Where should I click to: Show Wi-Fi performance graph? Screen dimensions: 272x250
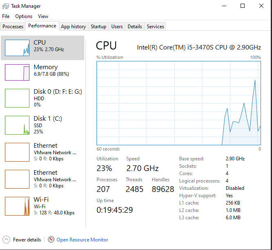pyautogui.click(x=17, y=206)
